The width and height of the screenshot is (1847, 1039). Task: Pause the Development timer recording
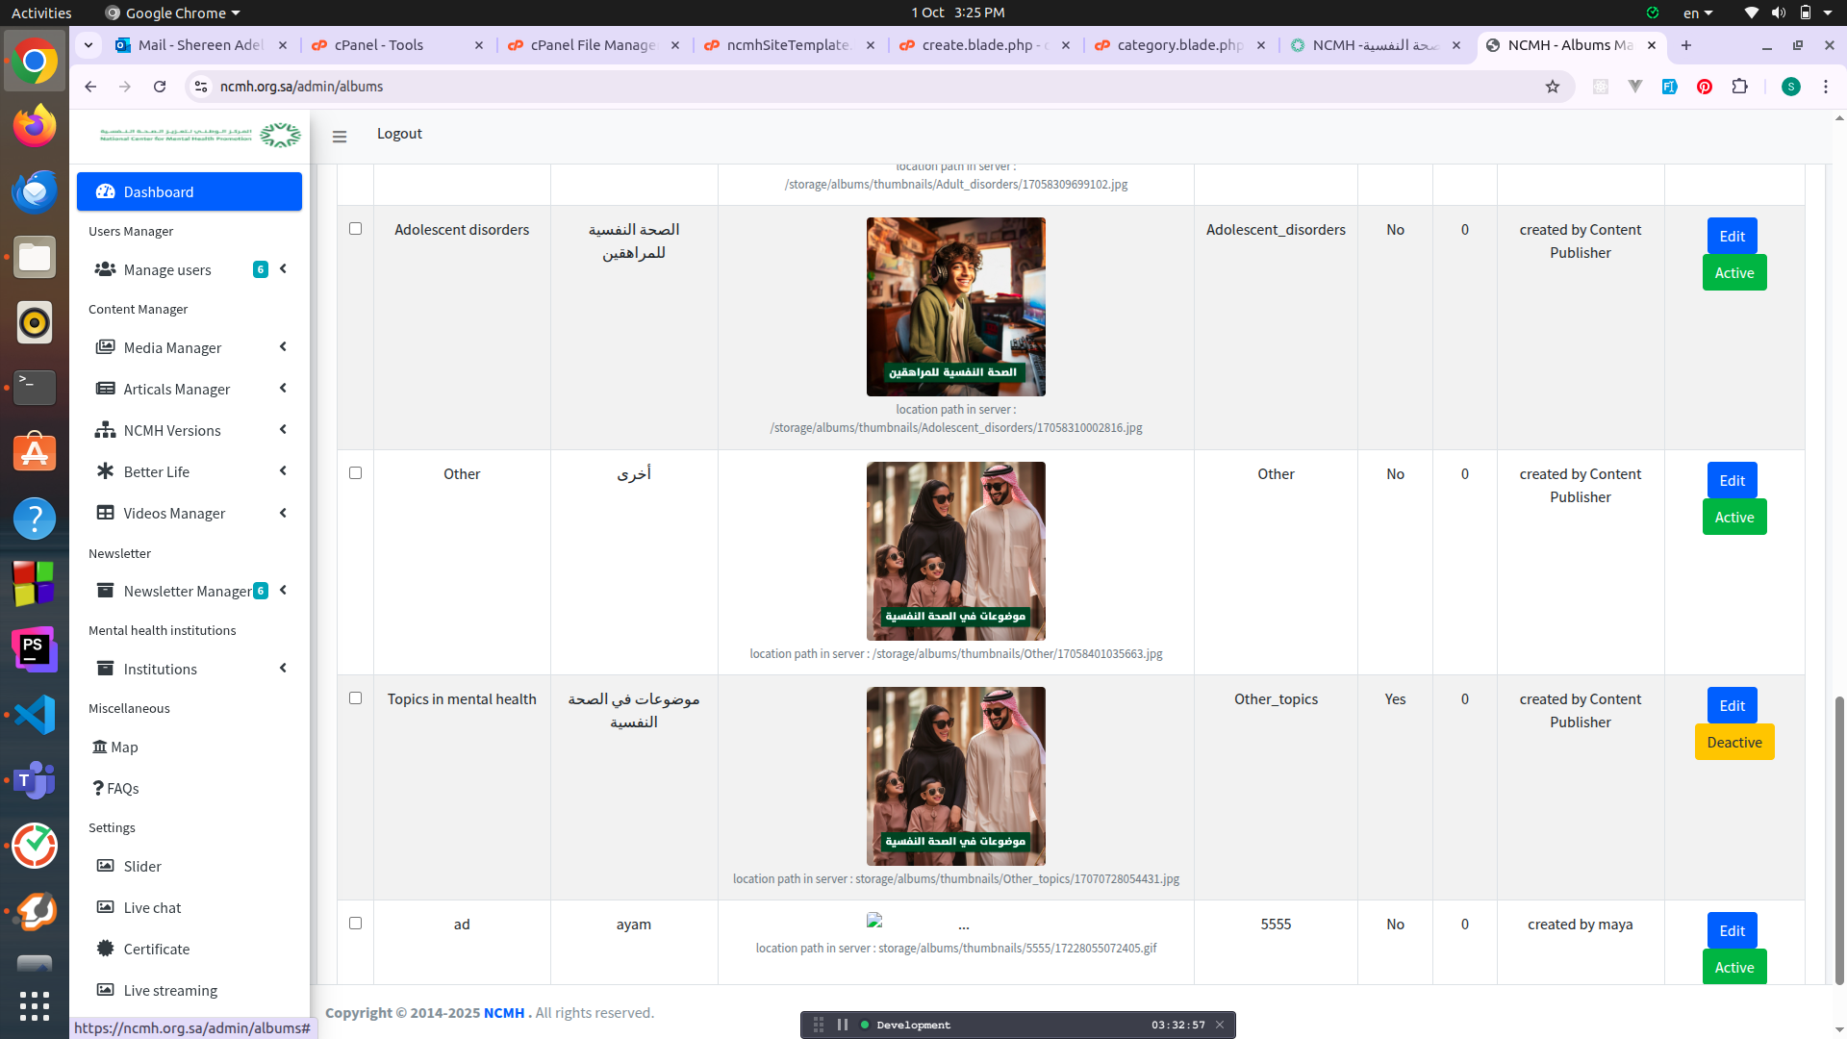click(843, 1025)
